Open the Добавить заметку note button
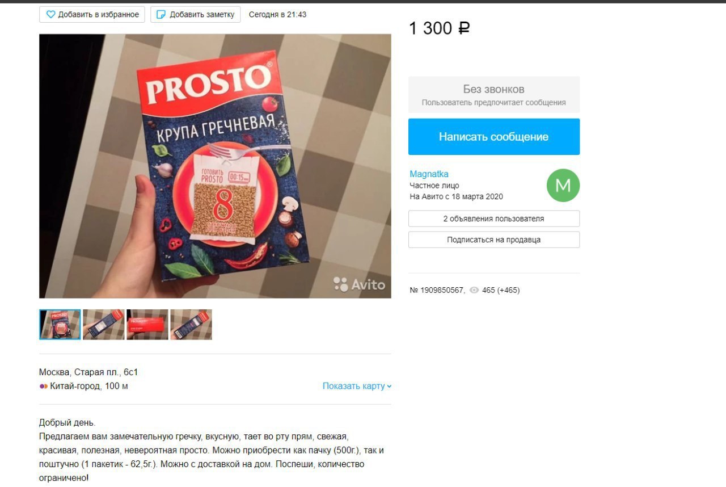 [195, 14]
